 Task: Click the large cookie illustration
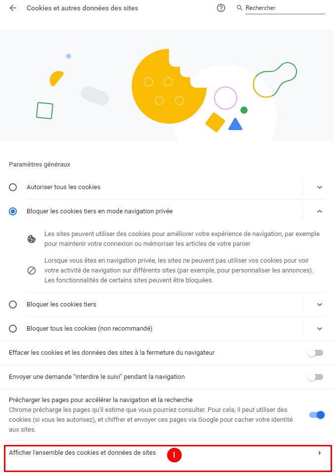tap(169, 86)
